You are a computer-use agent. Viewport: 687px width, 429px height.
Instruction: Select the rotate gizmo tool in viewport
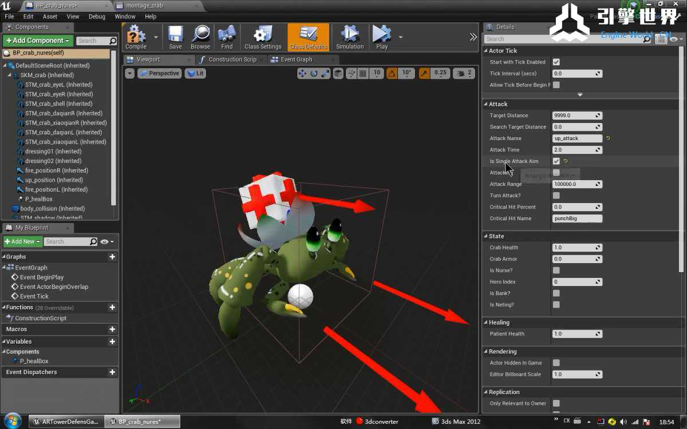(x=314, y=73)
